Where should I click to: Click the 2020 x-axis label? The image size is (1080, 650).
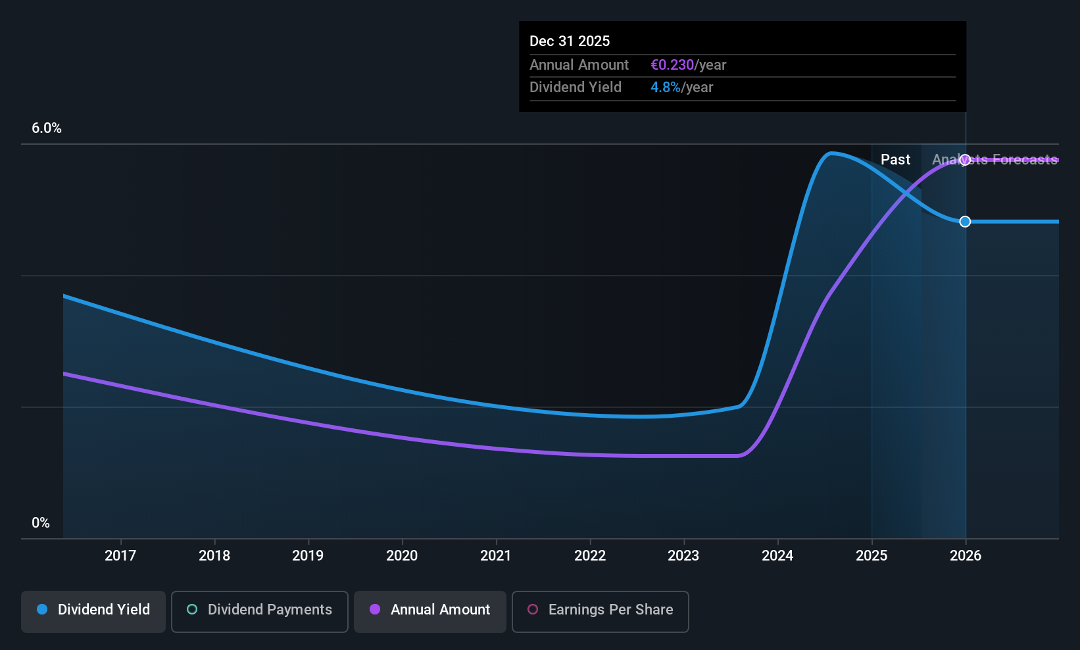coord(402,556)
